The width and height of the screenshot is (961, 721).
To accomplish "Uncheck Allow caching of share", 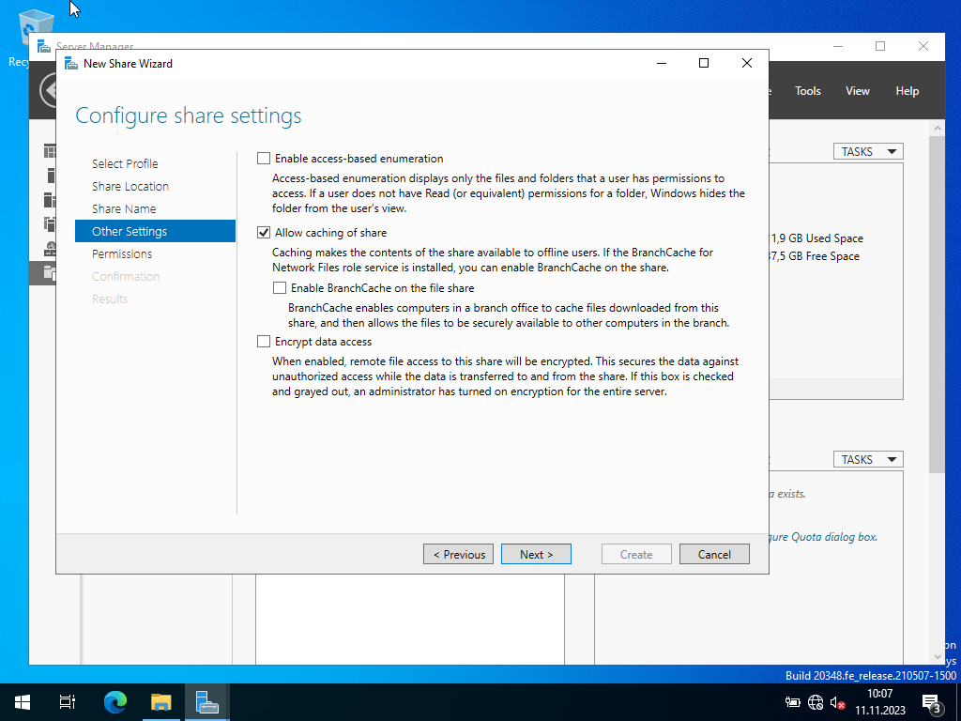I will pos(264,233).
